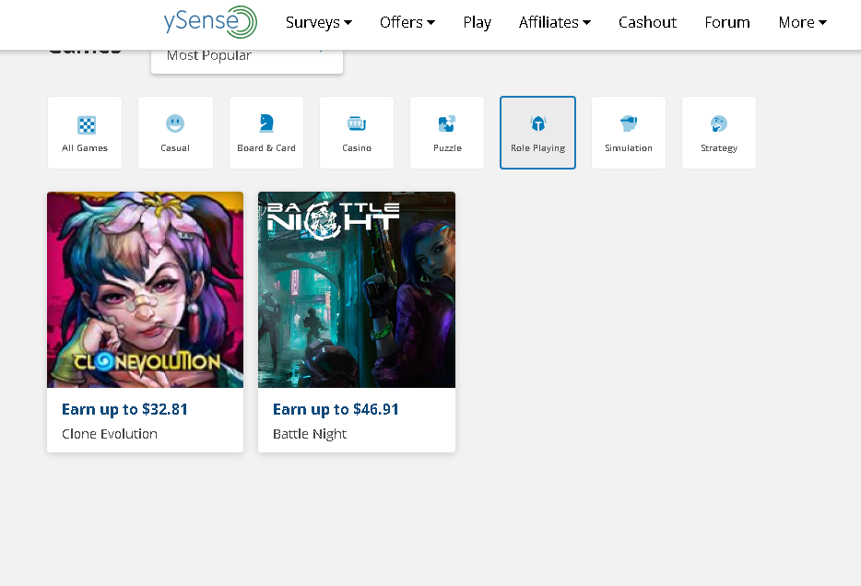861x586 pixels.
Task: Click the Role Playing helmet icon
Action: (537, 123)
